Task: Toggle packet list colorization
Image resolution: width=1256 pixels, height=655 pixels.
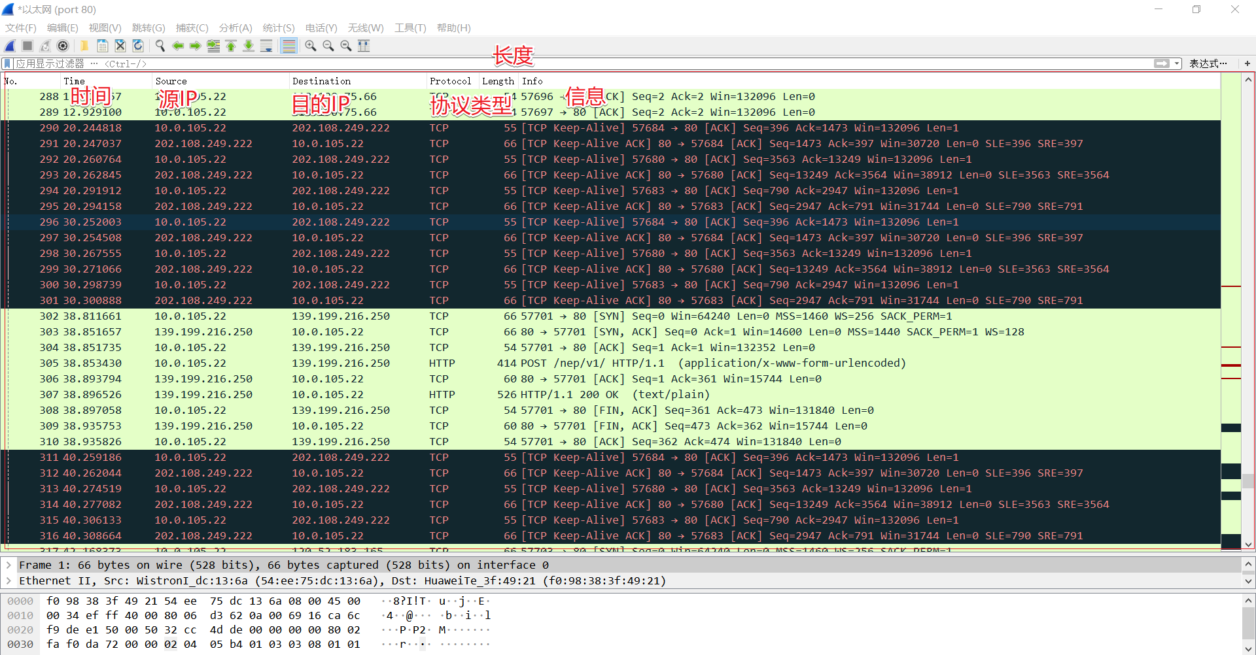Action: pos(288,46)
